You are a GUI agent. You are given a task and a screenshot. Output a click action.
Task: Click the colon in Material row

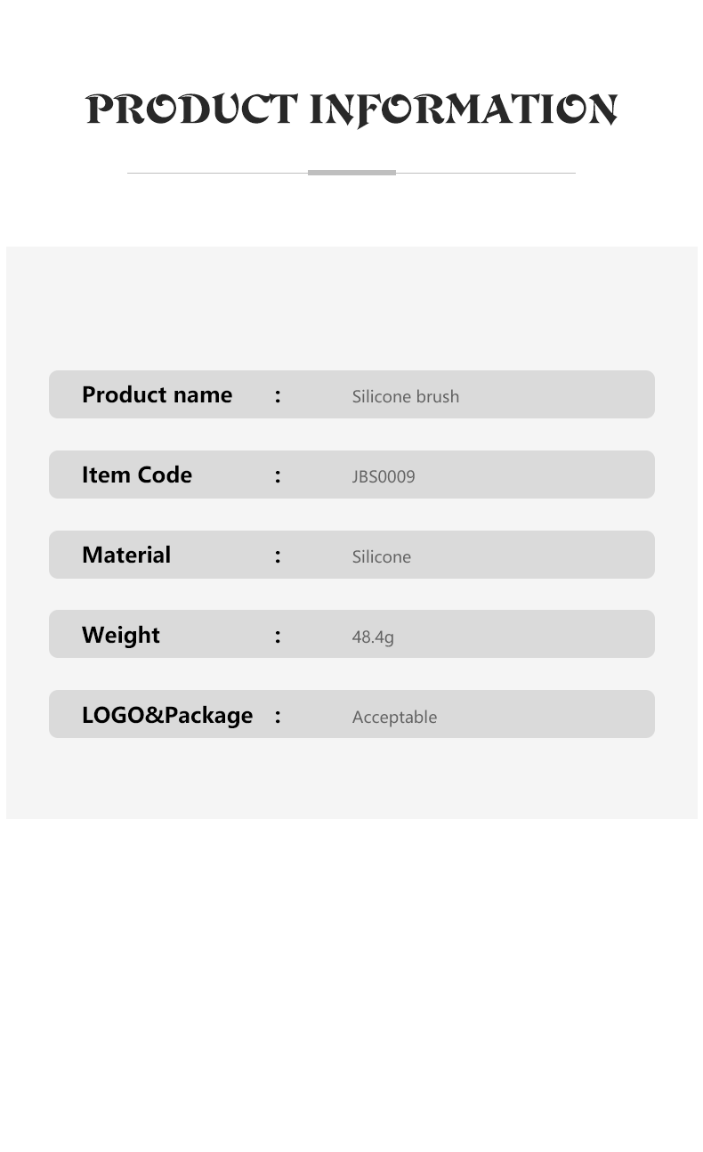278,556
